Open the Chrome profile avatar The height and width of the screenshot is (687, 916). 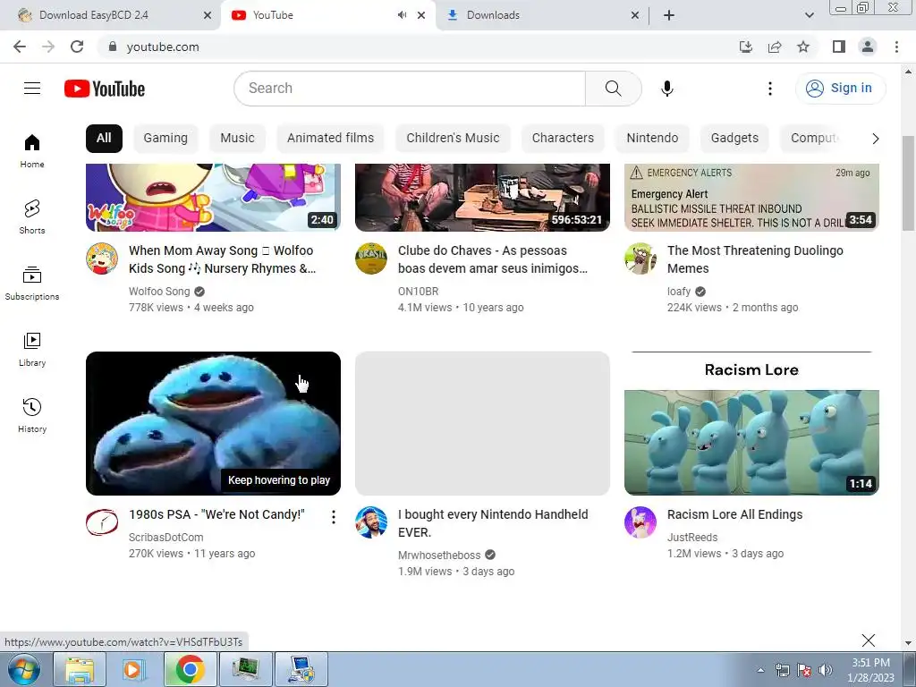(868, 47)
